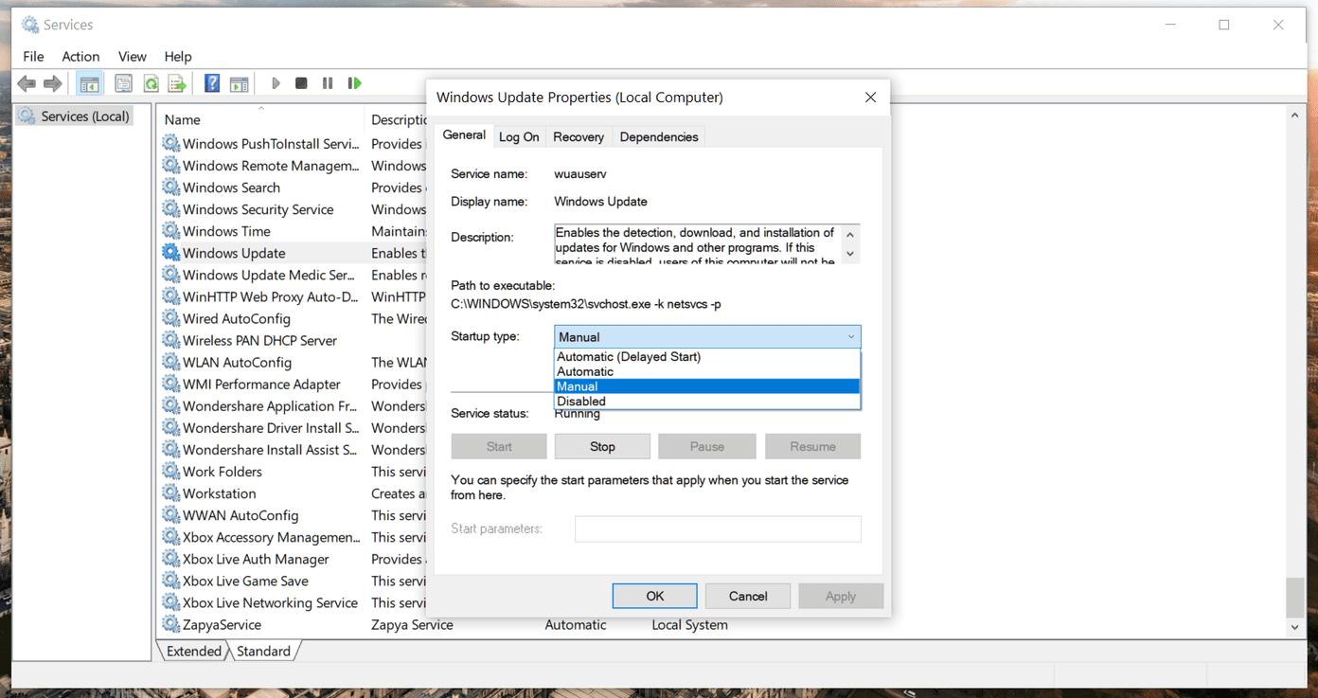
Task: Click gear icon beside Windows Security Service
Action: click(170, 209)
